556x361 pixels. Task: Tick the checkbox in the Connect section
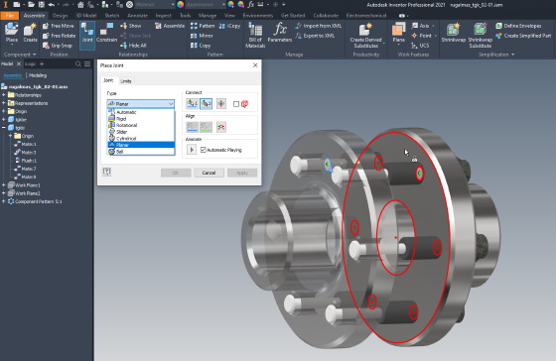236,104
